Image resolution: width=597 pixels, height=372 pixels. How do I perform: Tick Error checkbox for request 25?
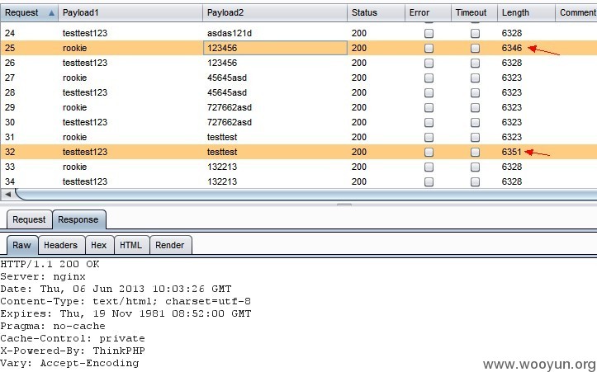429,49
